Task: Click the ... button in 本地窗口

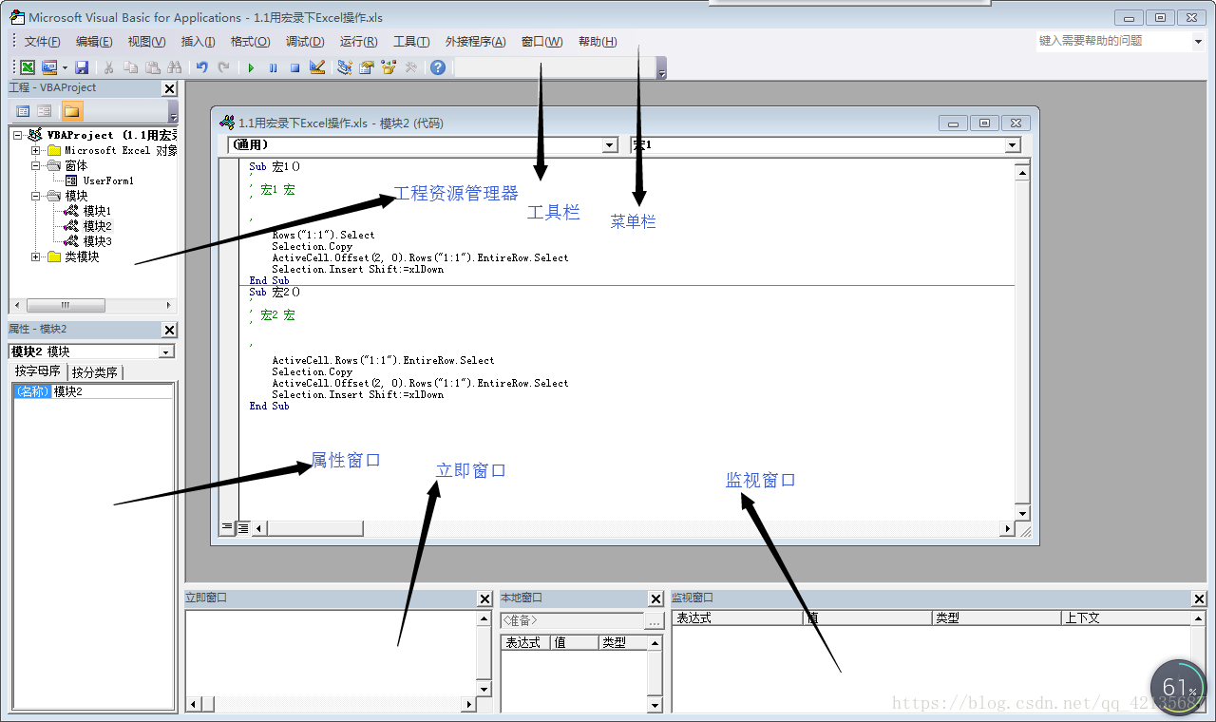Action: [654, 621]
